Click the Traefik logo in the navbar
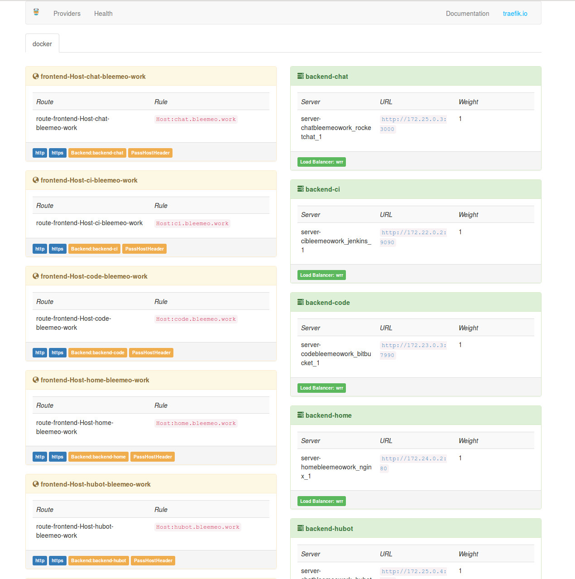575x579 pixels. pyautogui.click(x=35, y=13)
